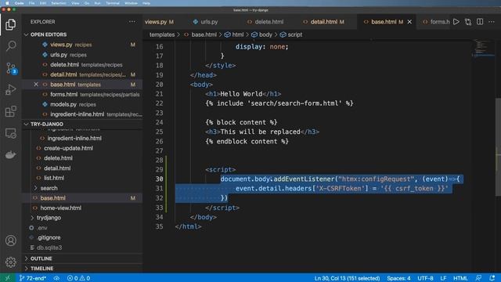Click line number 30 in gutter
Viewport: 501px width, 282px height.
(x=159, y=179)
